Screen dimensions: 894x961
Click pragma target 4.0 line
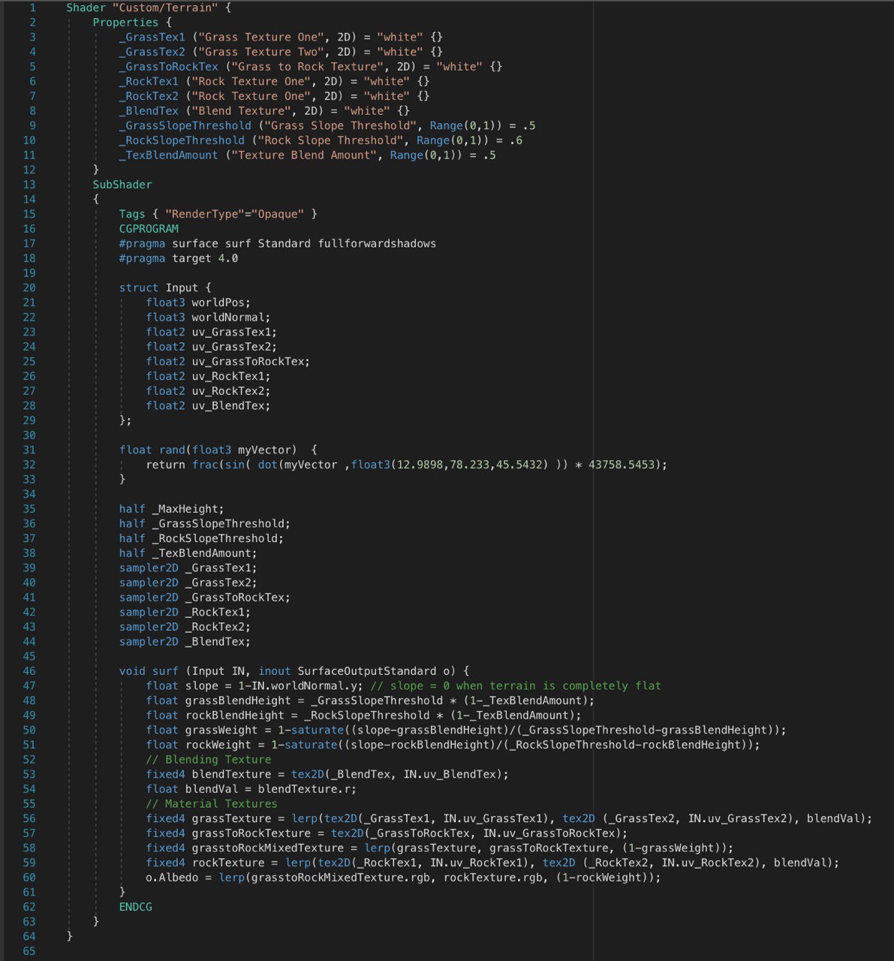point(178,258)
